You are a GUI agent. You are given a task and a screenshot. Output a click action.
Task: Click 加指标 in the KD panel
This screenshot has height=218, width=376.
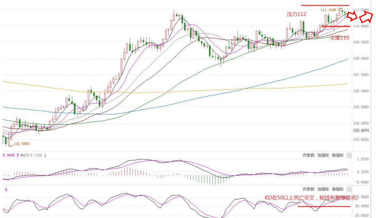[323, 189]
